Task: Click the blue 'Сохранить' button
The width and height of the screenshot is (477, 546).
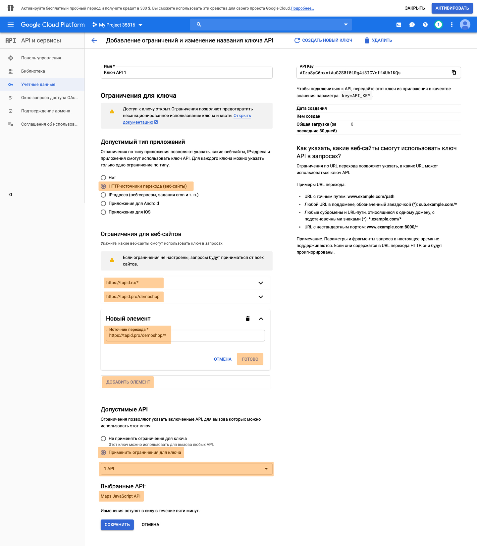Action: pyautogui.click(x=117, y=525)
